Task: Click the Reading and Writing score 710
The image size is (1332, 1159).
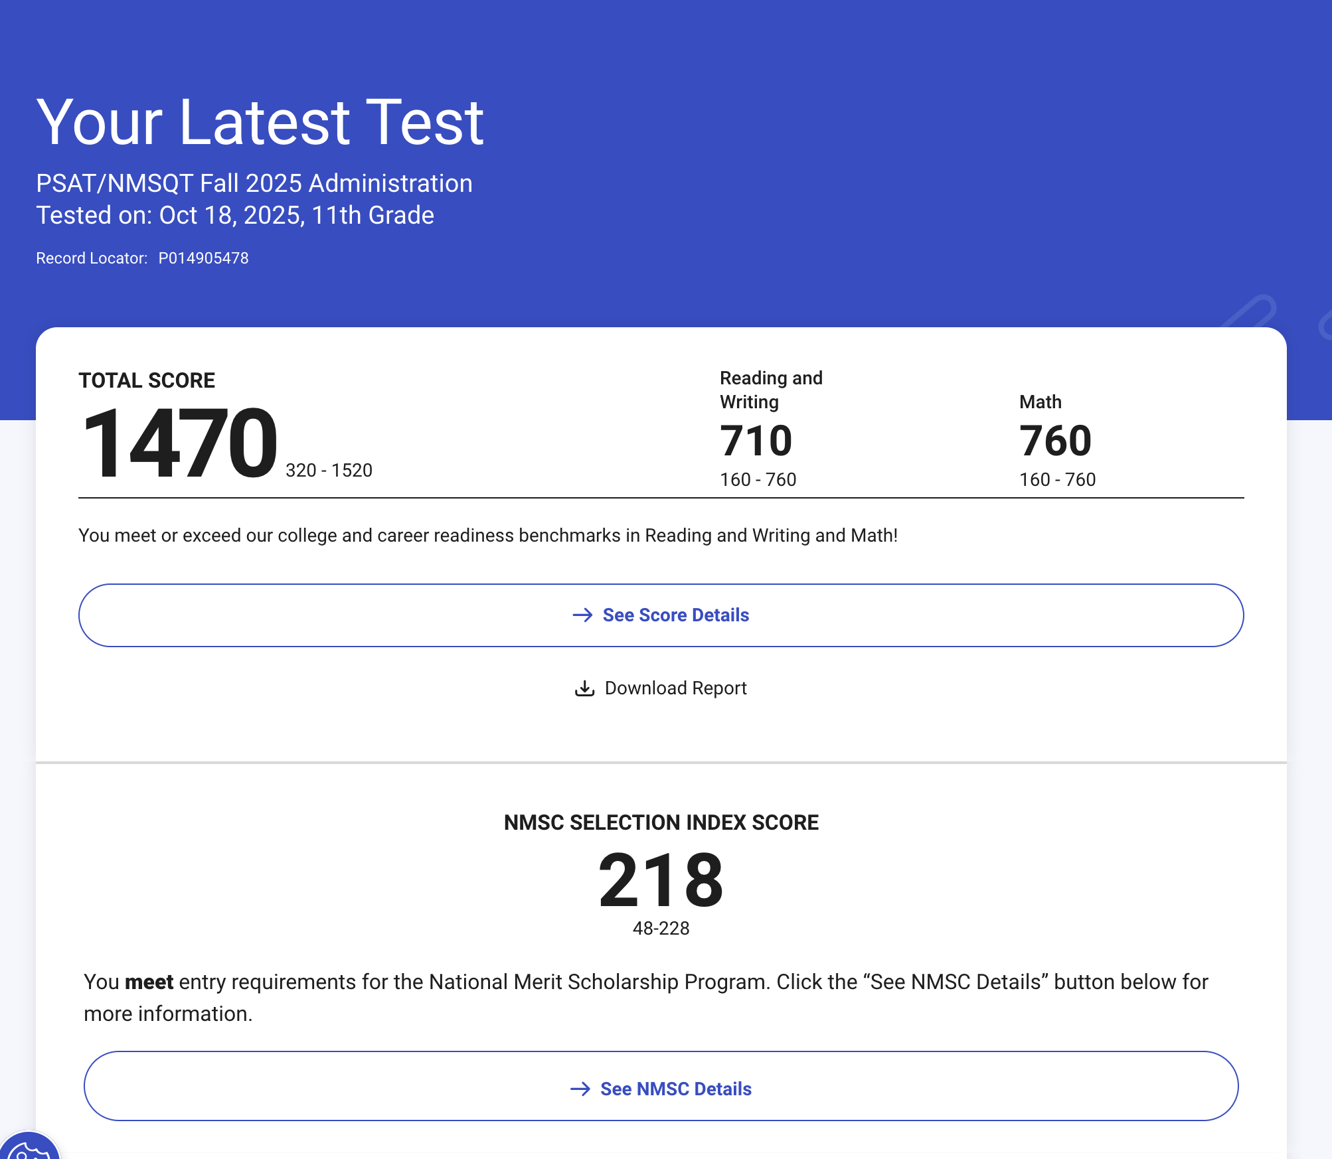Action: click(x=756, y=441)
